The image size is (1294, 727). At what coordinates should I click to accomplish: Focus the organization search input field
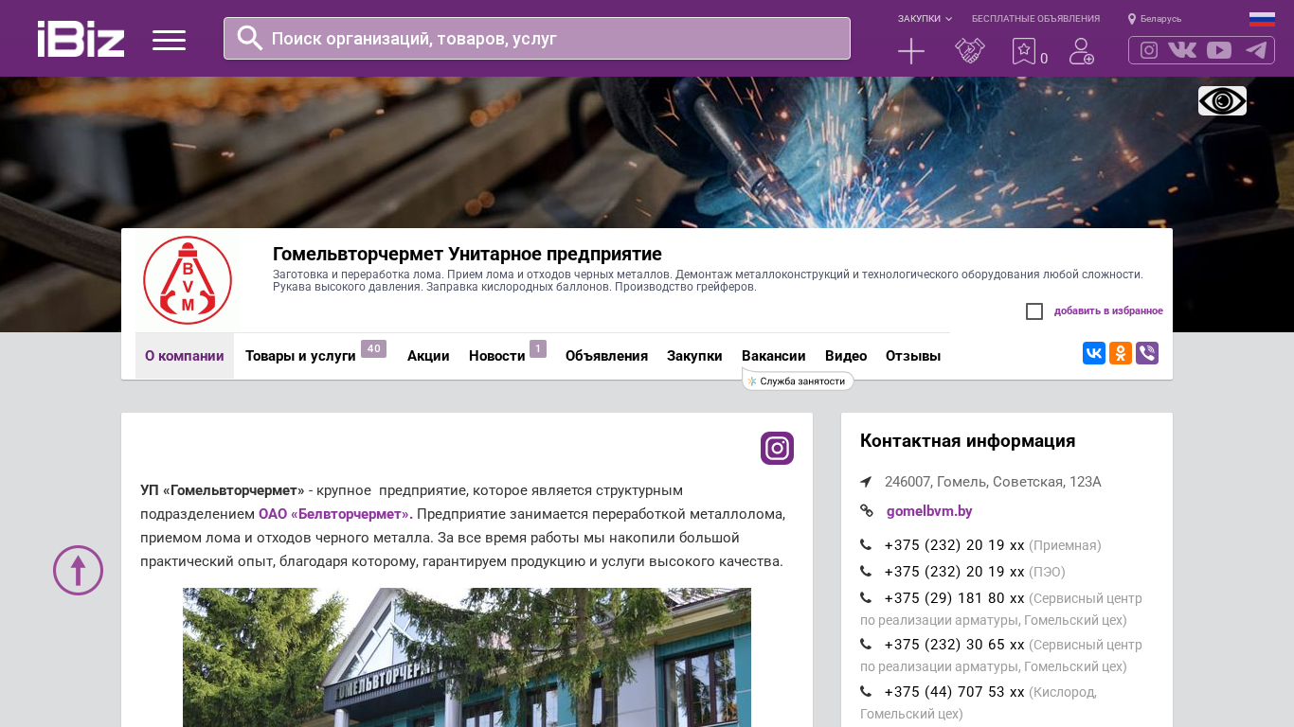pyautogui.click(x=537, y=39)
